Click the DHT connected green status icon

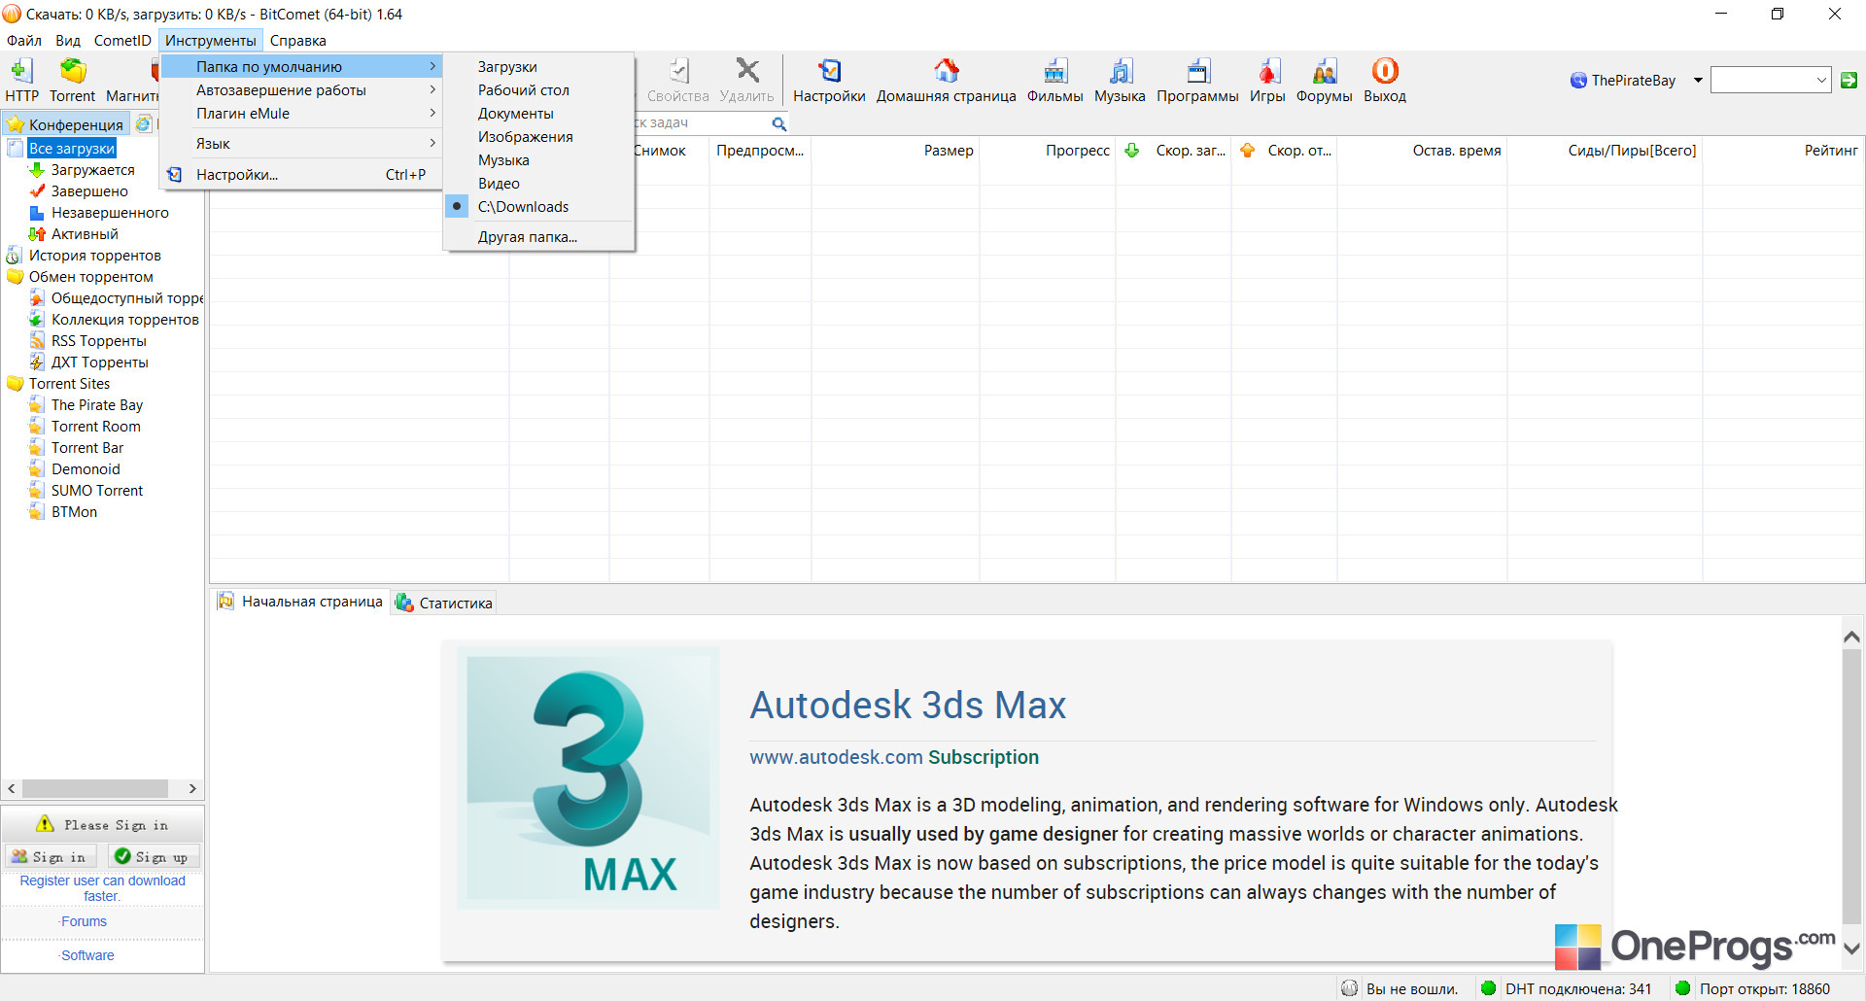(x=1488, y=988)
